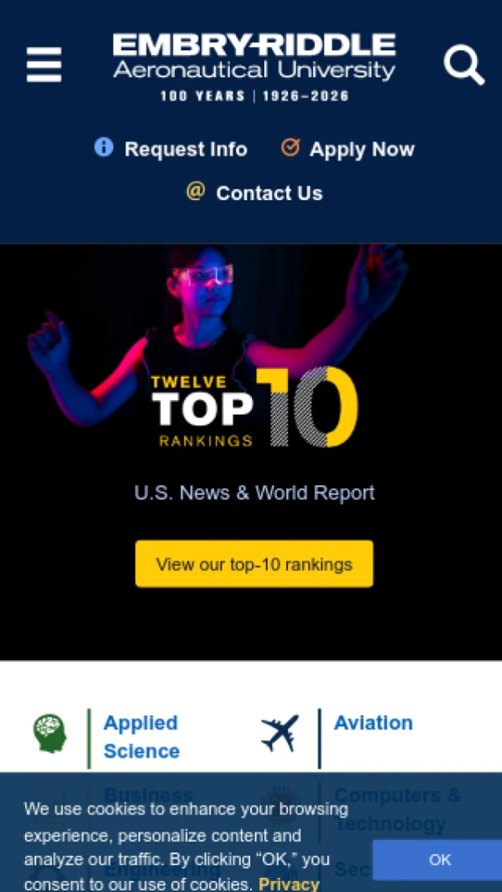Click the Twelve Top 10 Rankings graphic
Image resolution: width=502 pixels, height=892 pixels.
[x=255, y=407]
